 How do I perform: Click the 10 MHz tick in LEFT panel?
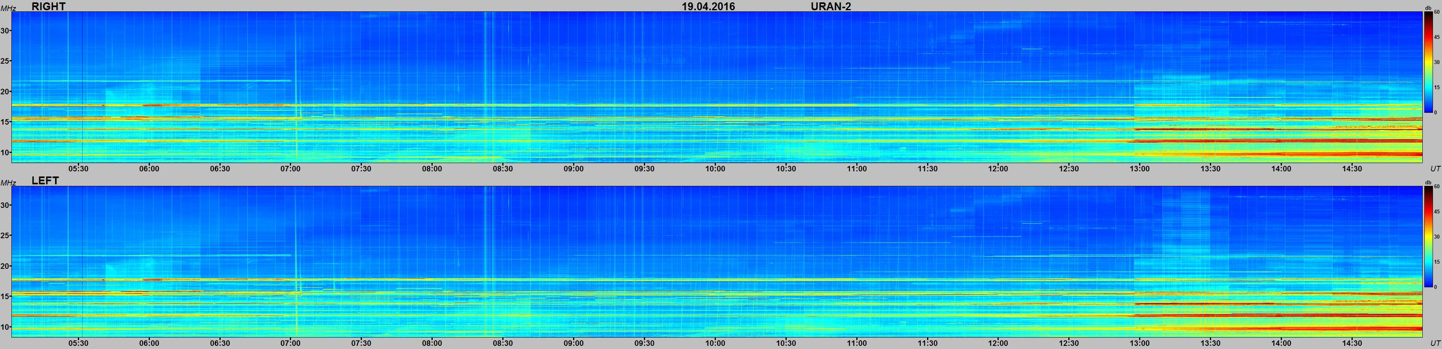pos(5,327)
